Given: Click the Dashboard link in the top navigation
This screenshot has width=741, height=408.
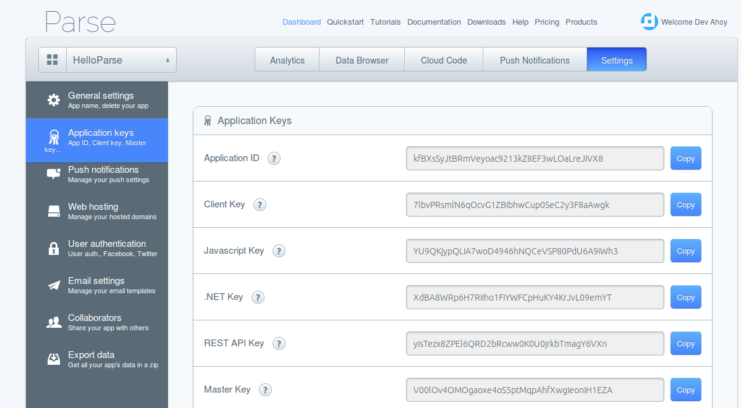Looking at the screenshot, I should pos(302,22).
